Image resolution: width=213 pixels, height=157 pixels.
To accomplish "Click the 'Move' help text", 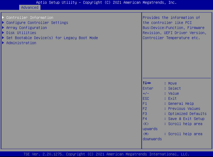I will [173, 83].
